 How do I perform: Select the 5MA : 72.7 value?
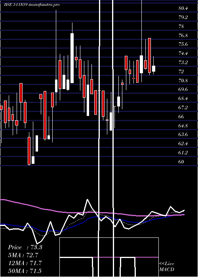(23, 255)
